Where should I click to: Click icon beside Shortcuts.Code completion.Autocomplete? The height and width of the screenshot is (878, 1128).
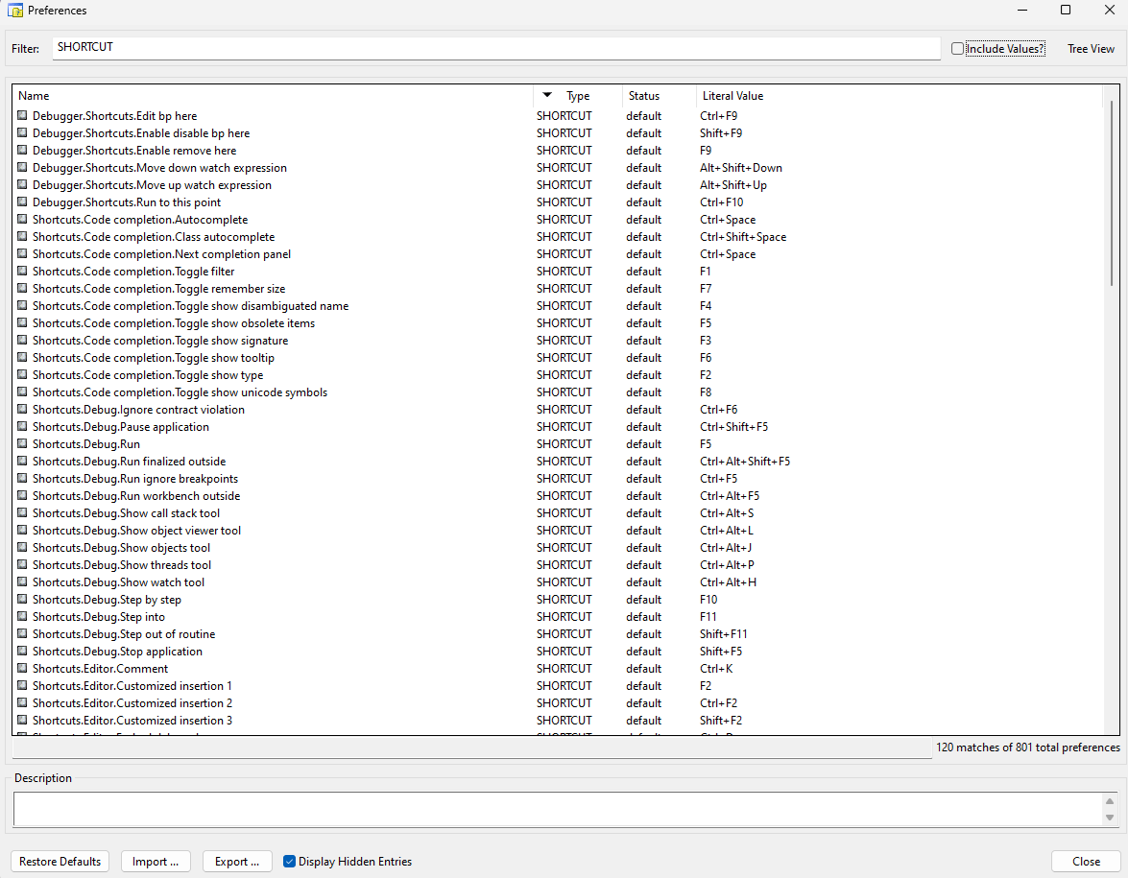click(x=23, y=220)
